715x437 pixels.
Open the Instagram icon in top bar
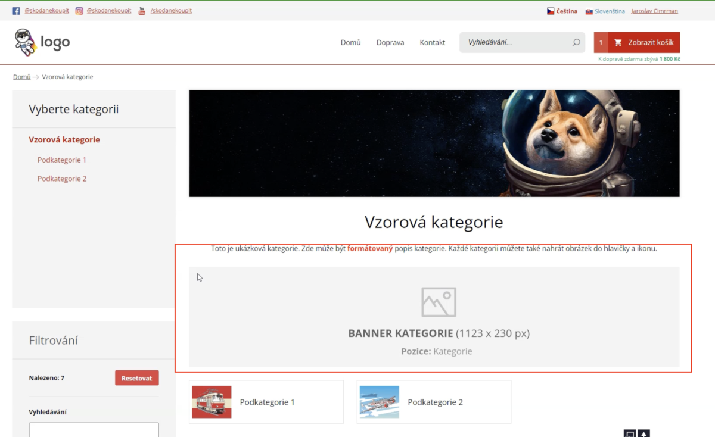coord(79,11)
